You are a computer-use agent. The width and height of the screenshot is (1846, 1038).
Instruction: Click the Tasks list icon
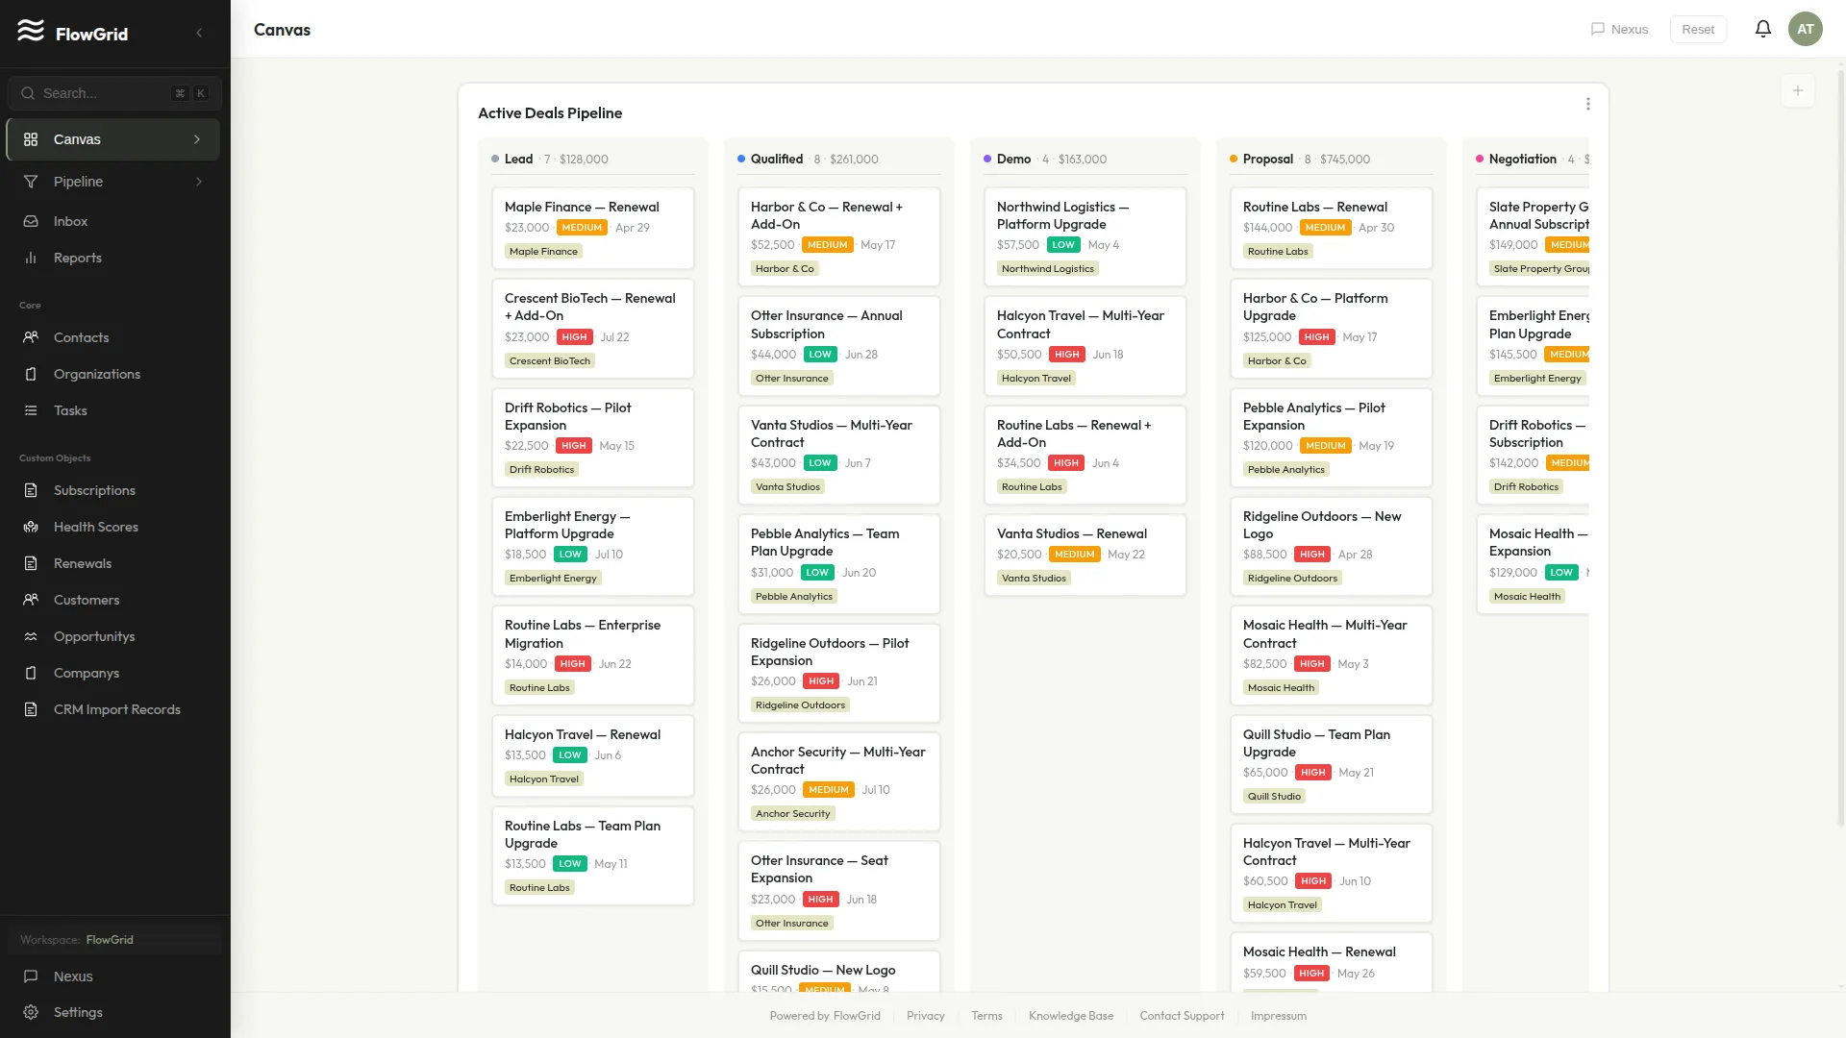(x=31, y=410)
